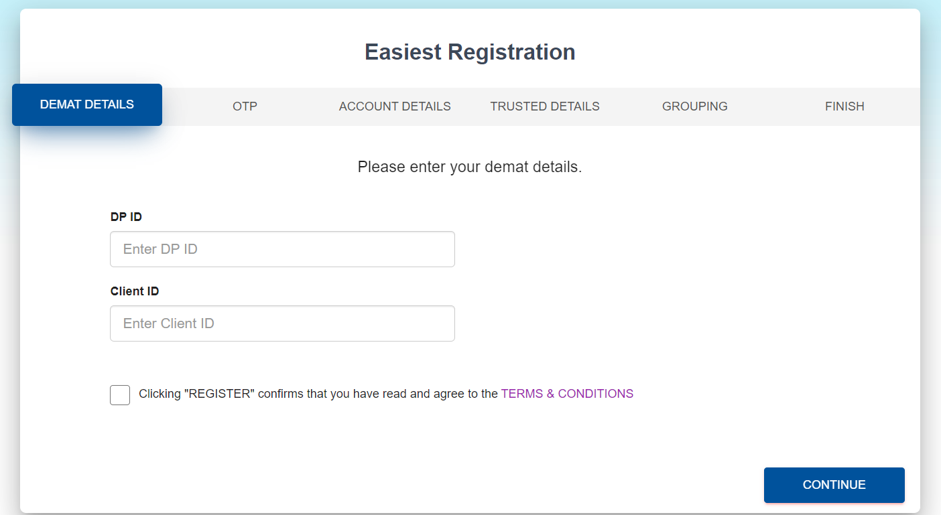Click the 'Please enter your demat details' prompt

[470, 167]
